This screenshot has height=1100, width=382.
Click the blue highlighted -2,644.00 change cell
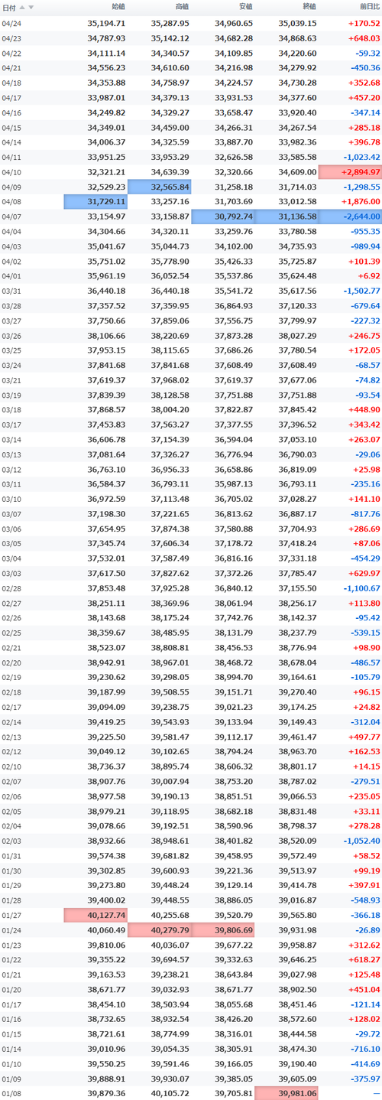351,216
